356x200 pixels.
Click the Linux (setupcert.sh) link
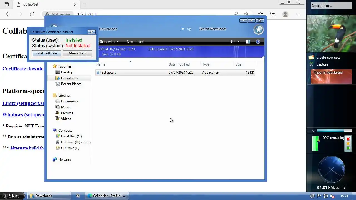23,103
